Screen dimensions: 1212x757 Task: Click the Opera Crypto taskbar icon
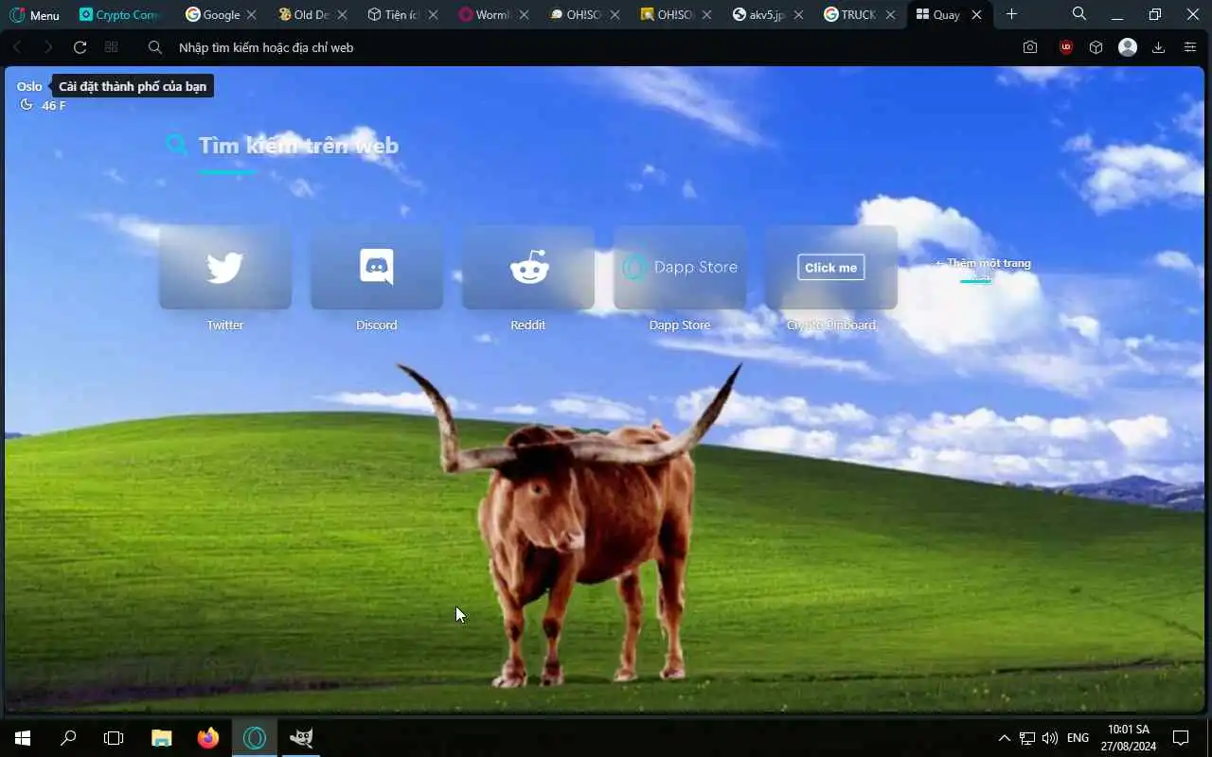pyautogui.click(x=255, y=738)
